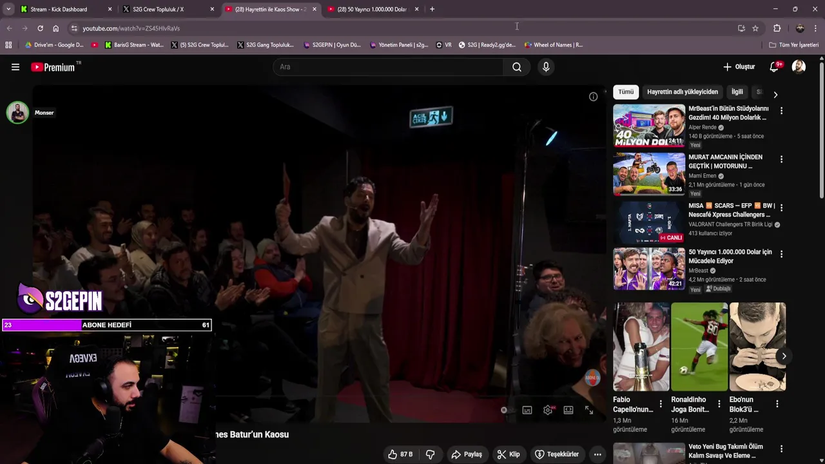Switch to 50 Yayıncı 1.000.000 Dolar tab
This screenshot has height=464, width=825.
373,9
